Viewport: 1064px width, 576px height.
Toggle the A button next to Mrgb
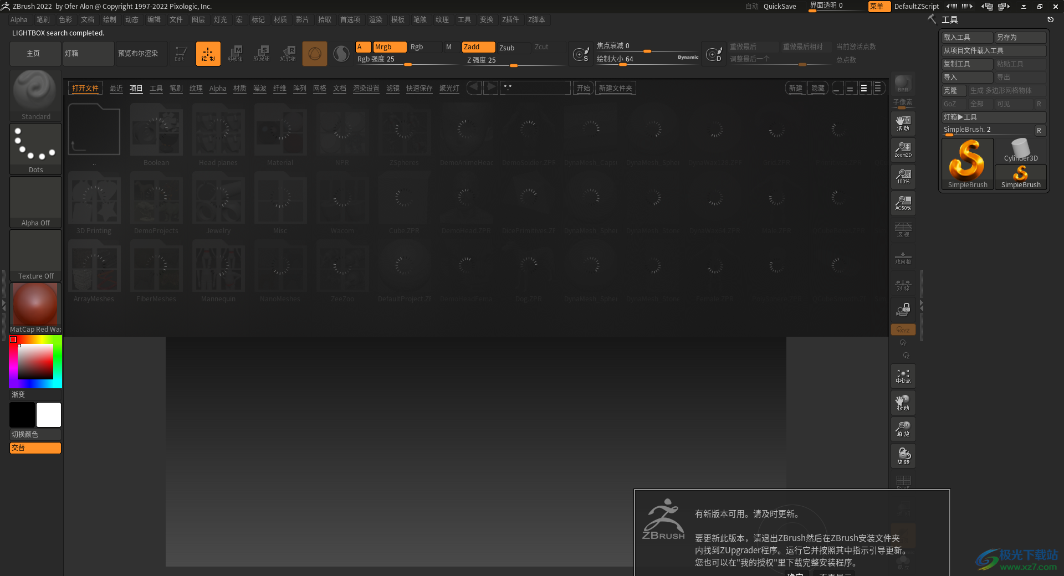tap(363, 47)
